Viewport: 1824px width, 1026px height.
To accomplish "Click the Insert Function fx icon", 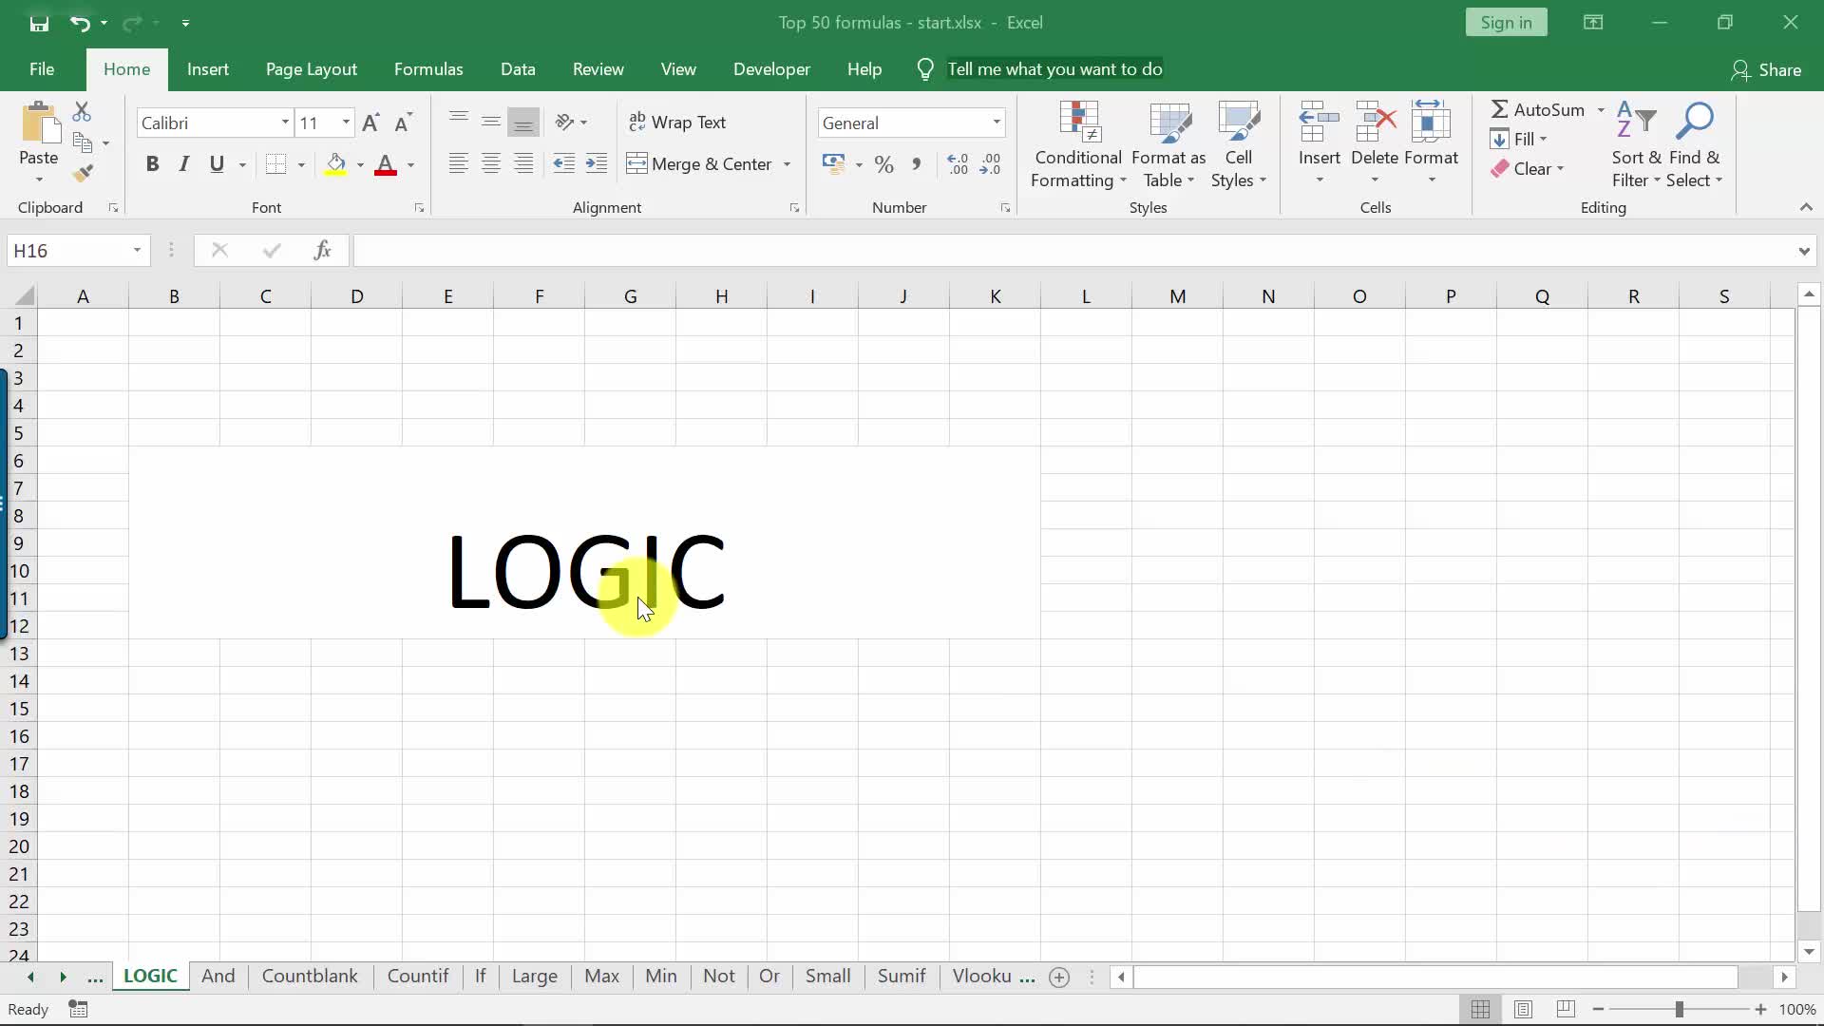I will pyautogui.click(x=322, y=250).
